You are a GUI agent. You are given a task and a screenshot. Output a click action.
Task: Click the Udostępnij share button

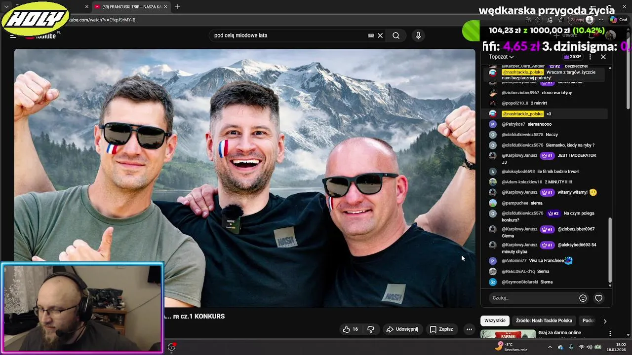coord(402,329)
